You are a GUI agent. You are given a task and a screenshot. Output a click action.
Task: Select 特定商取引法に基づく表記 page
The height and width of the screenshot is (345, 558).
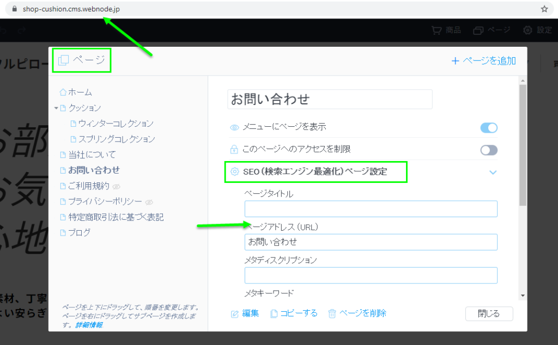116,218
